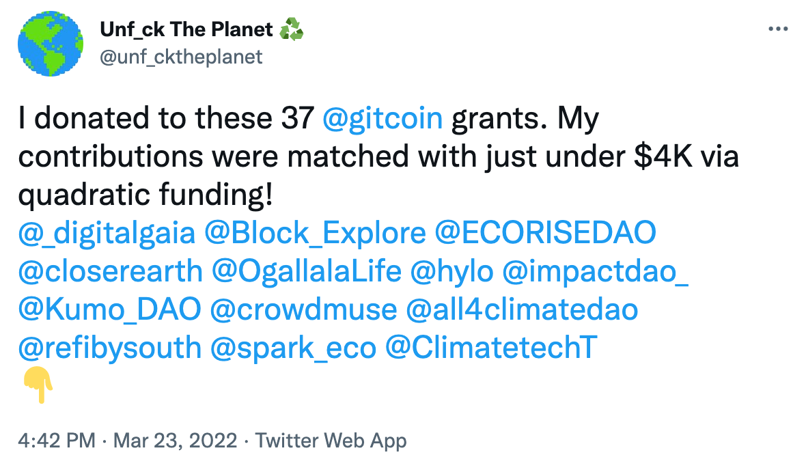Open the @spark_eco mention

tap(294, 348)
